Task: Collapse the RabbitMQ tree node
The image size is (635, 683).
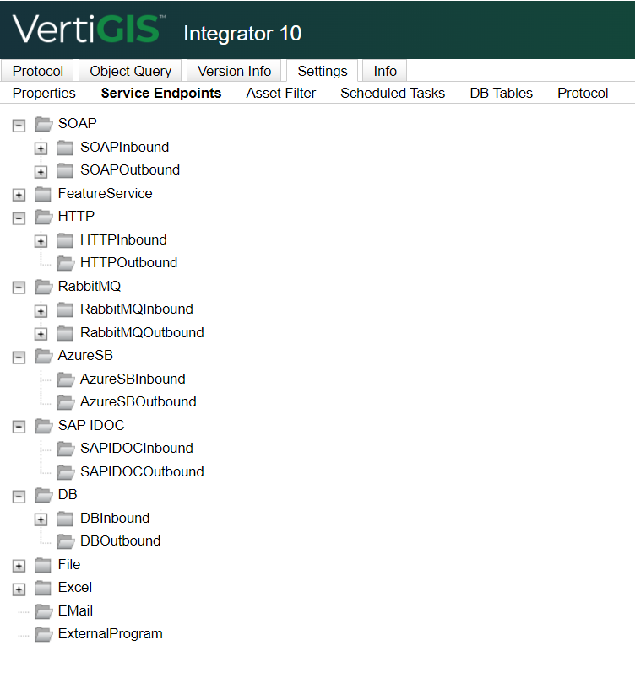Action: point(19,288)
